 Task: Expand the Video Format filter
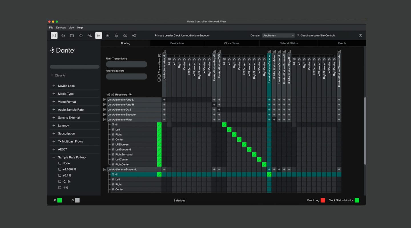click(54, 102)
